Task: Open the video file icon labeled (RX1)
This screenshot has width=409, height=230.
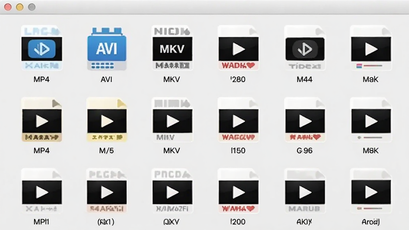Action: pos(107,191)
